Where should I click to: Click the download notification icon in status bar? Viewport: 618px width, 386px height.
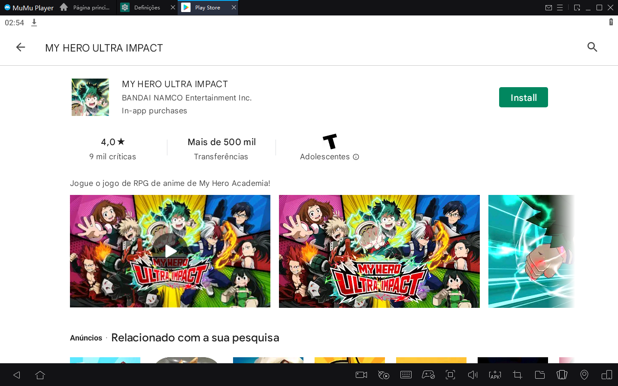(x=34, y=22)
